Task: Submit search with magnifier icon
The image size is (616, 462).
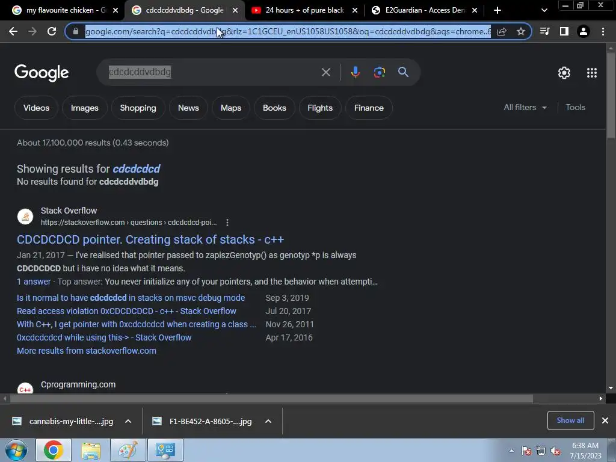Action: point(403,72)
